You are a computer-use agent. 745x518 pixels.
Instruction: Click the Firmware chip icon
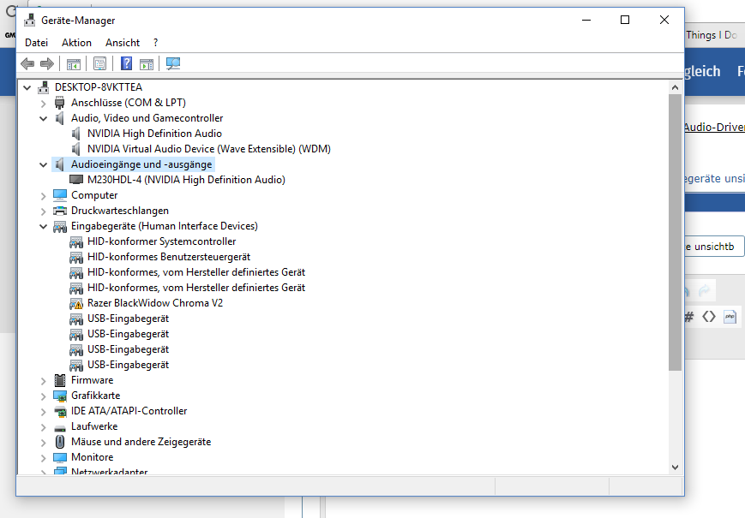[x=60, y=380]
